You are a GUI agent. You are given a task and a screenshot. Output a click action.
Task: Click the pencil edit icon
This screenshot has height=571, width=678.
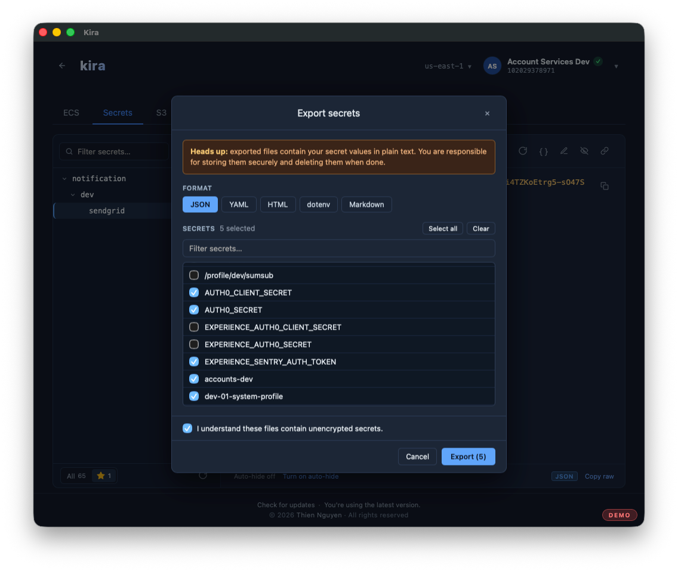[564, 151]
